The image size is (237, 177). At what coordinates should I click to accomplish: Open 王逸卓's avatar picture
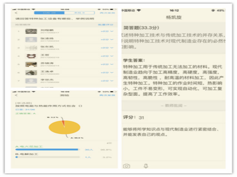(x=31, y=73)
